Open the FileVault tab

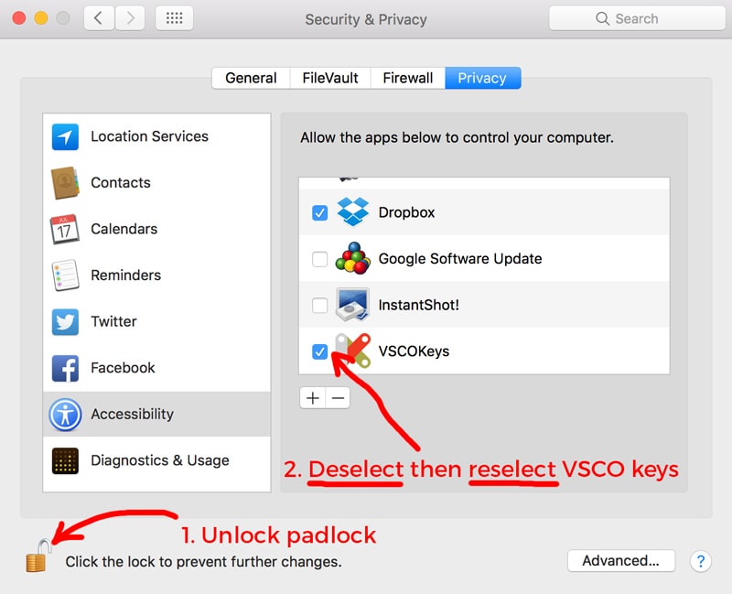click(x=330, y=78)
